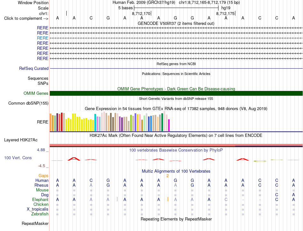Click the turquoise bar in GTEx chart
The height and width of the screenshot is (231, 303).
(x=95, y=123)
